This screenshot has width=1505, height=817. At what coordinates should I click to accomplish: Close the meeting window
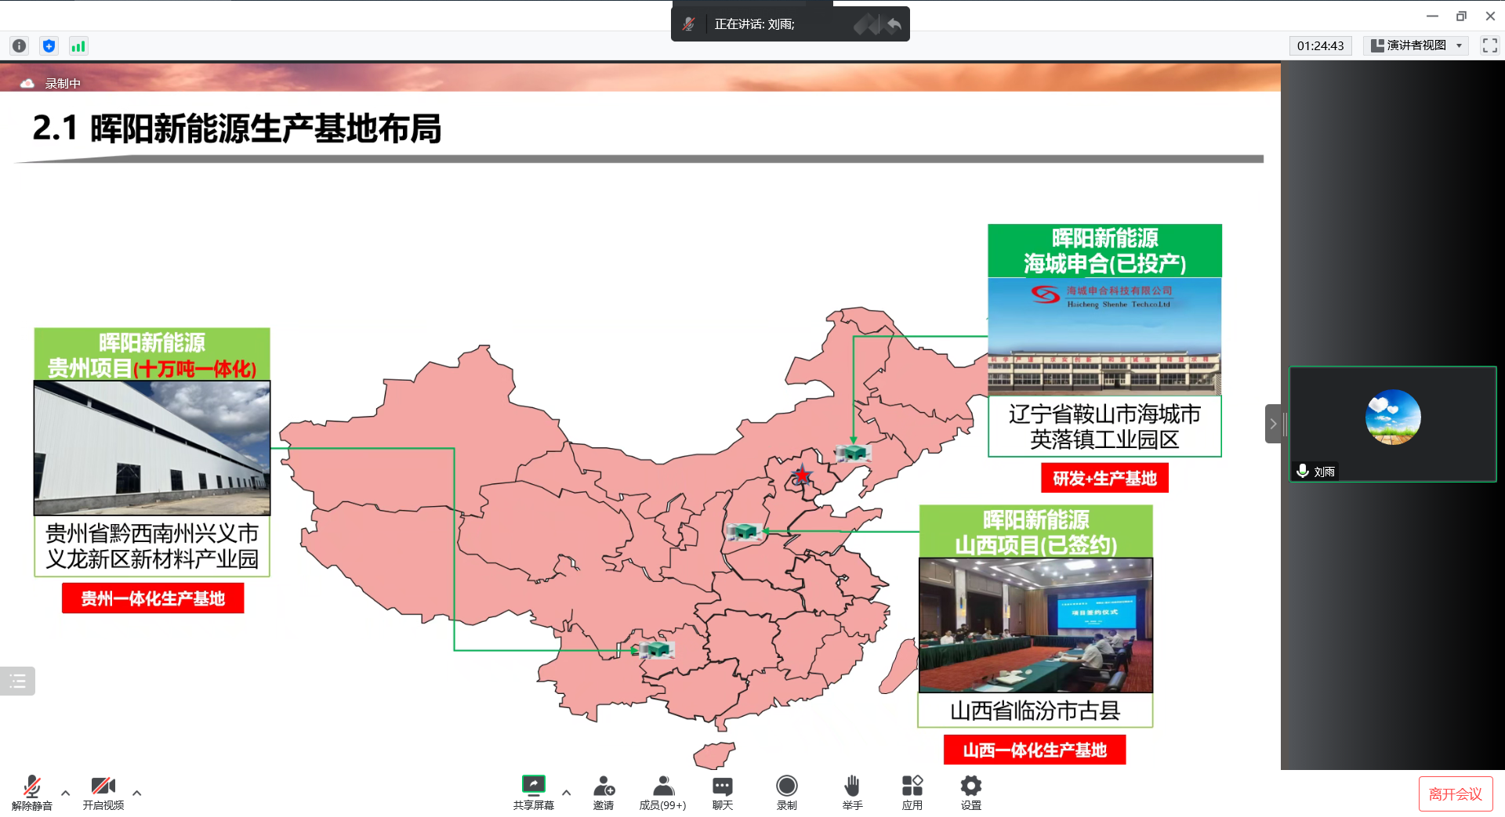point(1490,16)
